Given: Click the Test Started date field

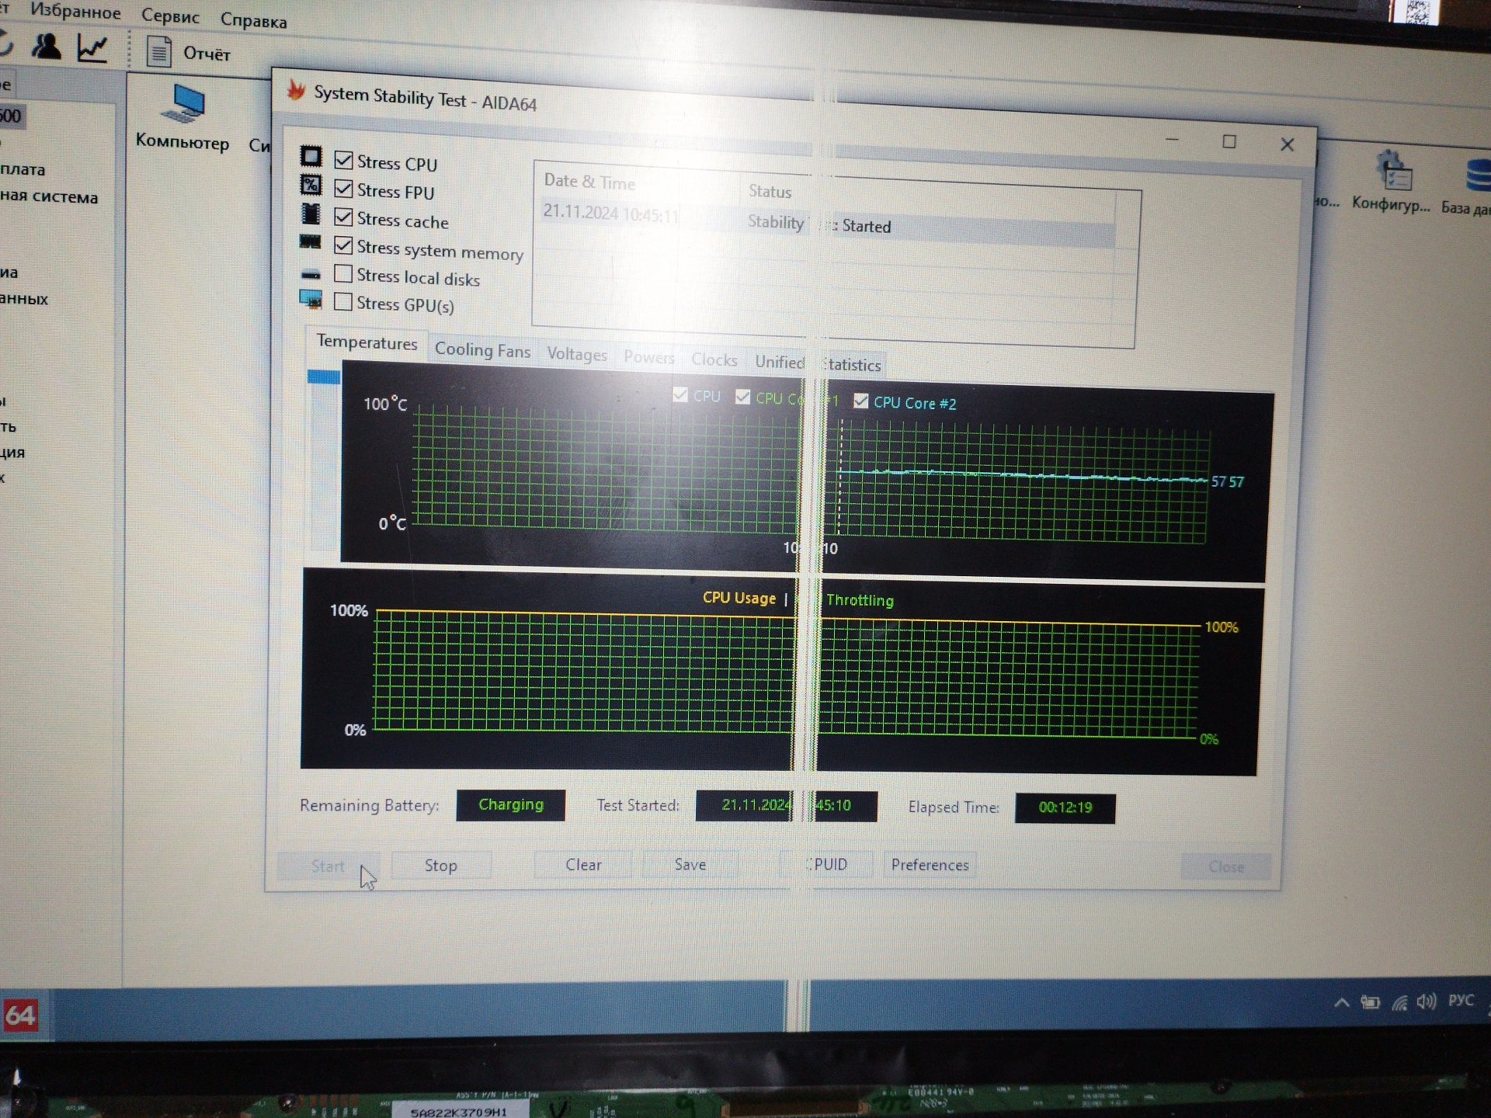Looking at the screenshot, I should [787, 805].
